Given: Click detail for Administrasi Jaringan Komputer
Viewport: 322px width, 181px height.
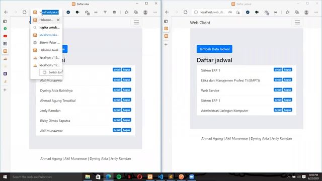Looking at the screenshot, I should 278,110.
